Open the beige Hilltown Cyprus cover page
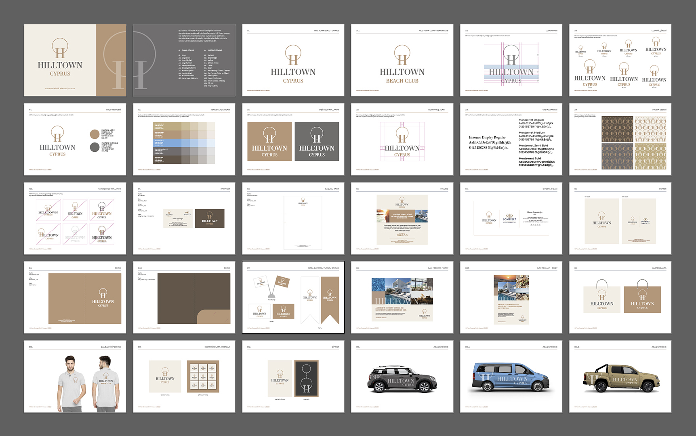The image size is (696, 436). tap(75, 60)
